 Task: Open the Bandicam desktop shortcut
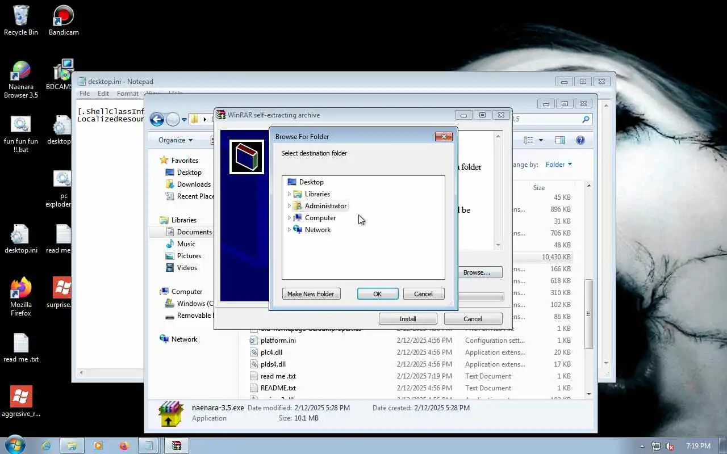point(64,20)
